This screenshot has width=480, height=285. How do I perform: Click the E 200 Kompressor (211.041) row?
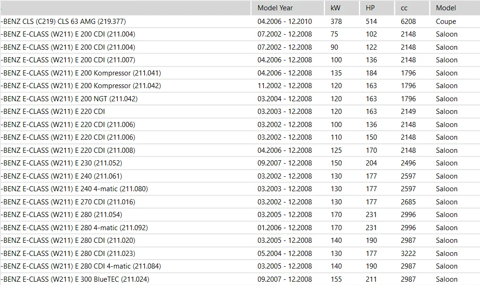240,73
